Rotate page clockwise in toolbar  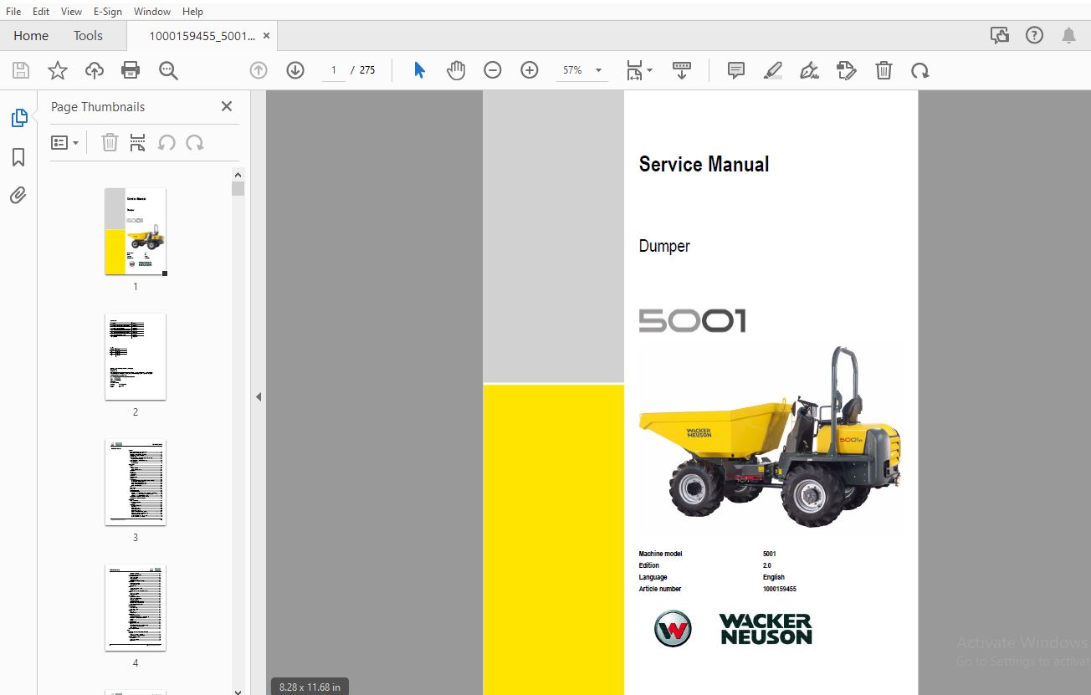[x=920, y=71]
